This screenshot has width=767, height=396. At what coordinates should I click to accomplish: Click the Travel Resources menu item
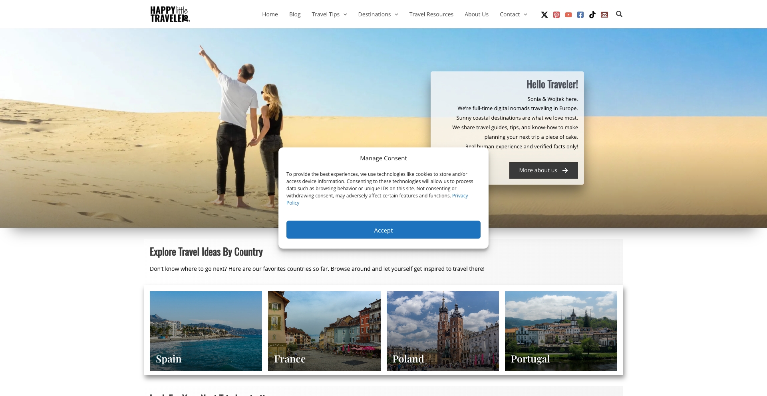point(431,14)
